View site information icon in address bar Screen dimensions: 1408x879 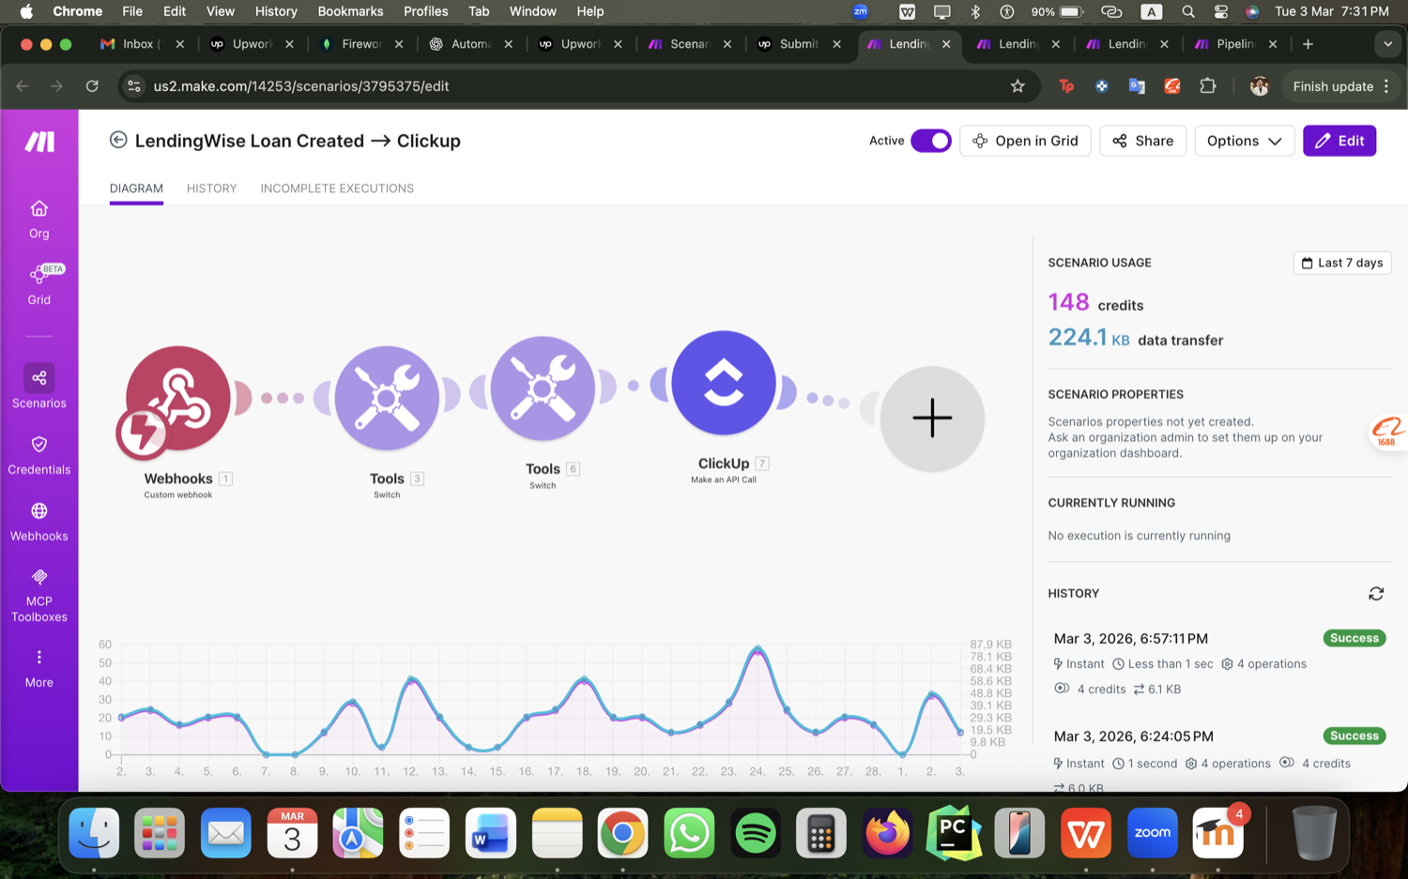point(134,86)
